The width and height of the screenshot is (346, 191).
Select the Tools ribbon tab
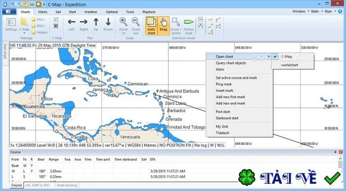coord(130,12)
